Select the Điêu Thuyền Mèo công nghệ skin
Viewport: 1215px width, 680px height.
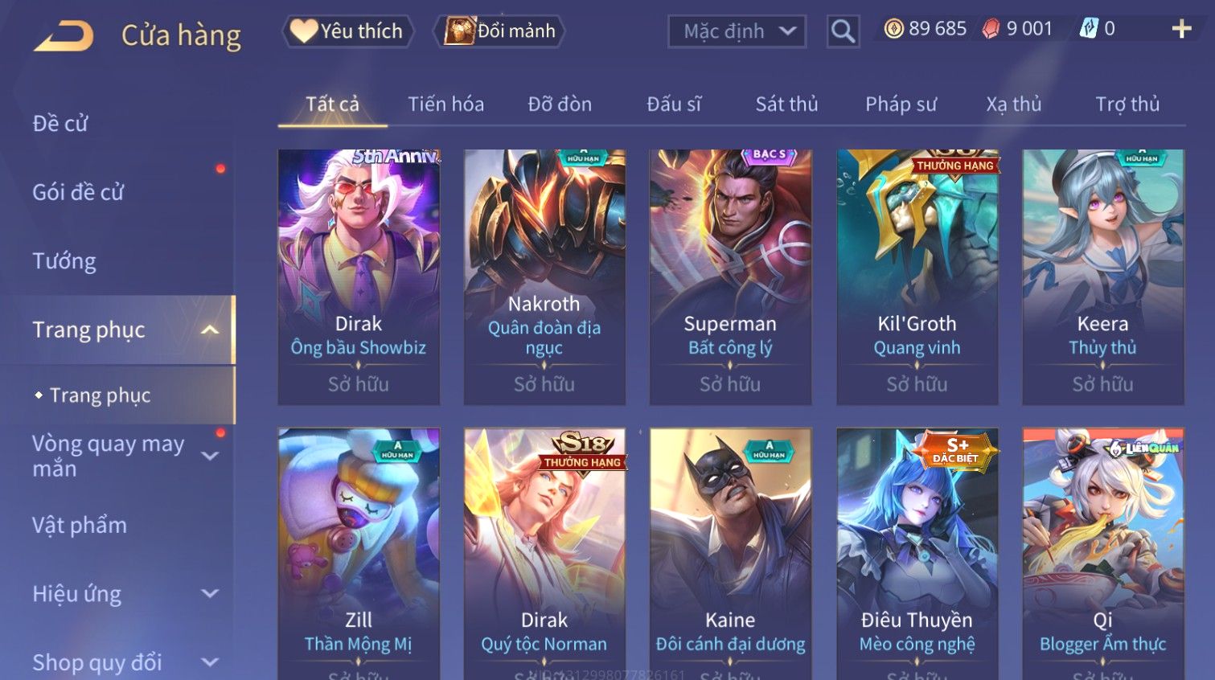(x=917, y=554)
